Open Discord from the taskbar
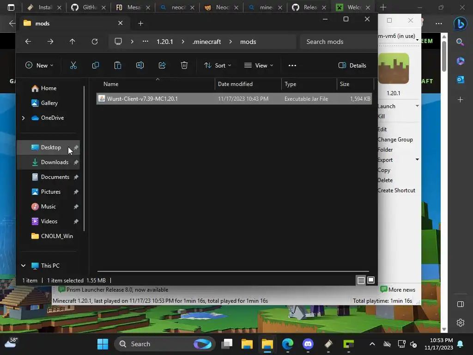This screenshot has height=355, width=473. [x=308, y=344]
